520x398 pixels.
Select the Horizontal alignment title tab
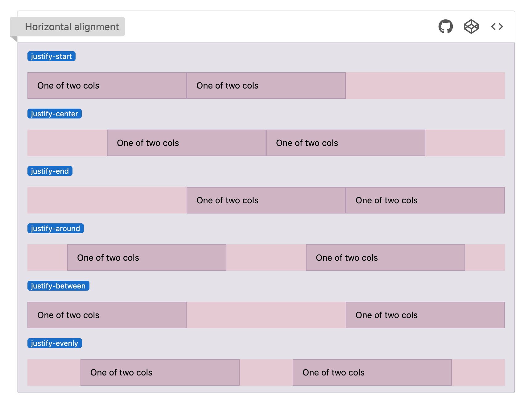tap(68, 27)
